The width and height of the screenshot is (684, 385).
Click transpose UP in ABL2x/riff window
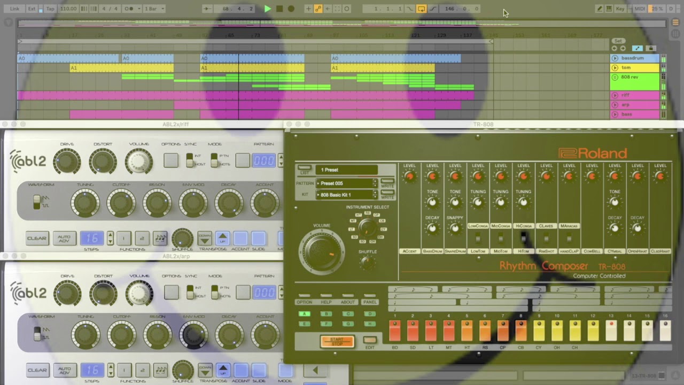click(x=223, y=238)
